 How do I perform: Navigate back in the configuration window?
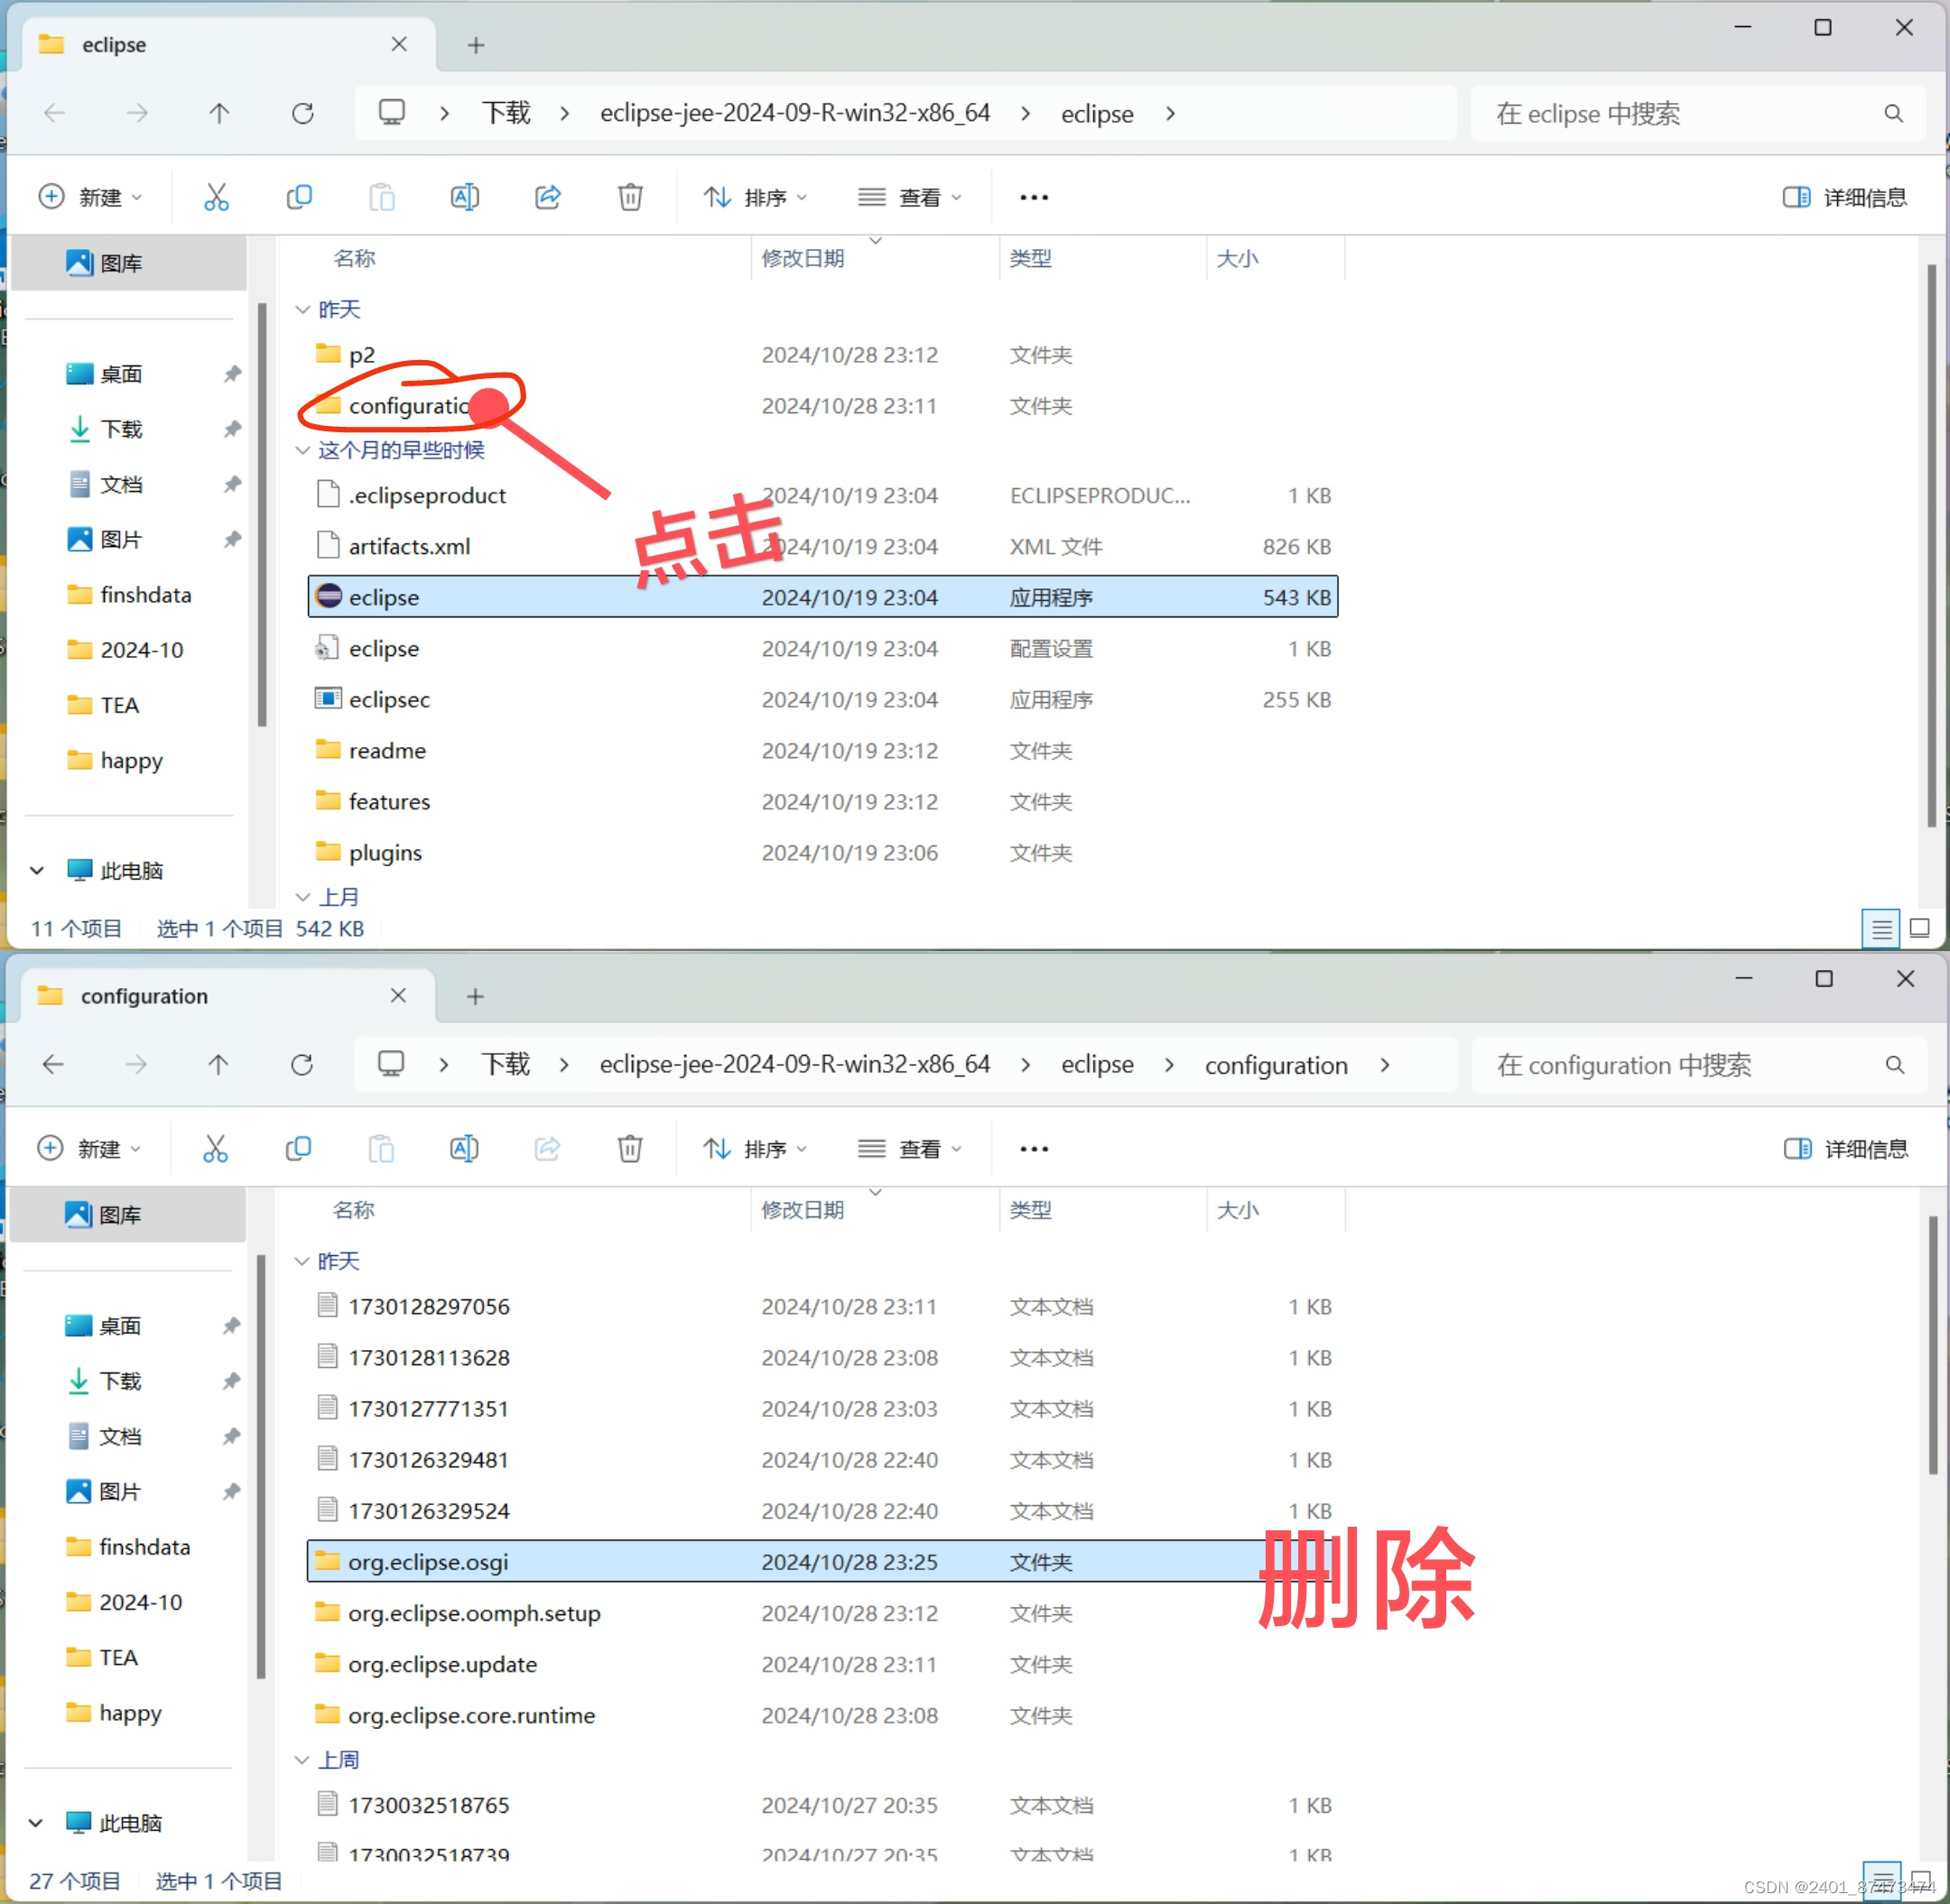click(54, 1065)
